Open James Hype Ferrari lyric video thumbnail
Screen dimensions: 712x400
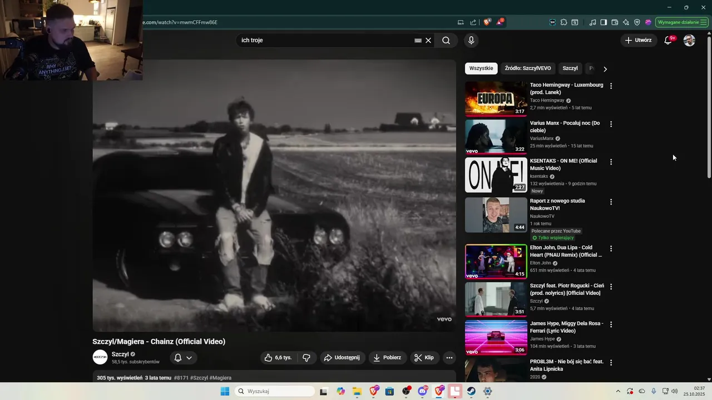pyautogui.click(x=496, y=337)
